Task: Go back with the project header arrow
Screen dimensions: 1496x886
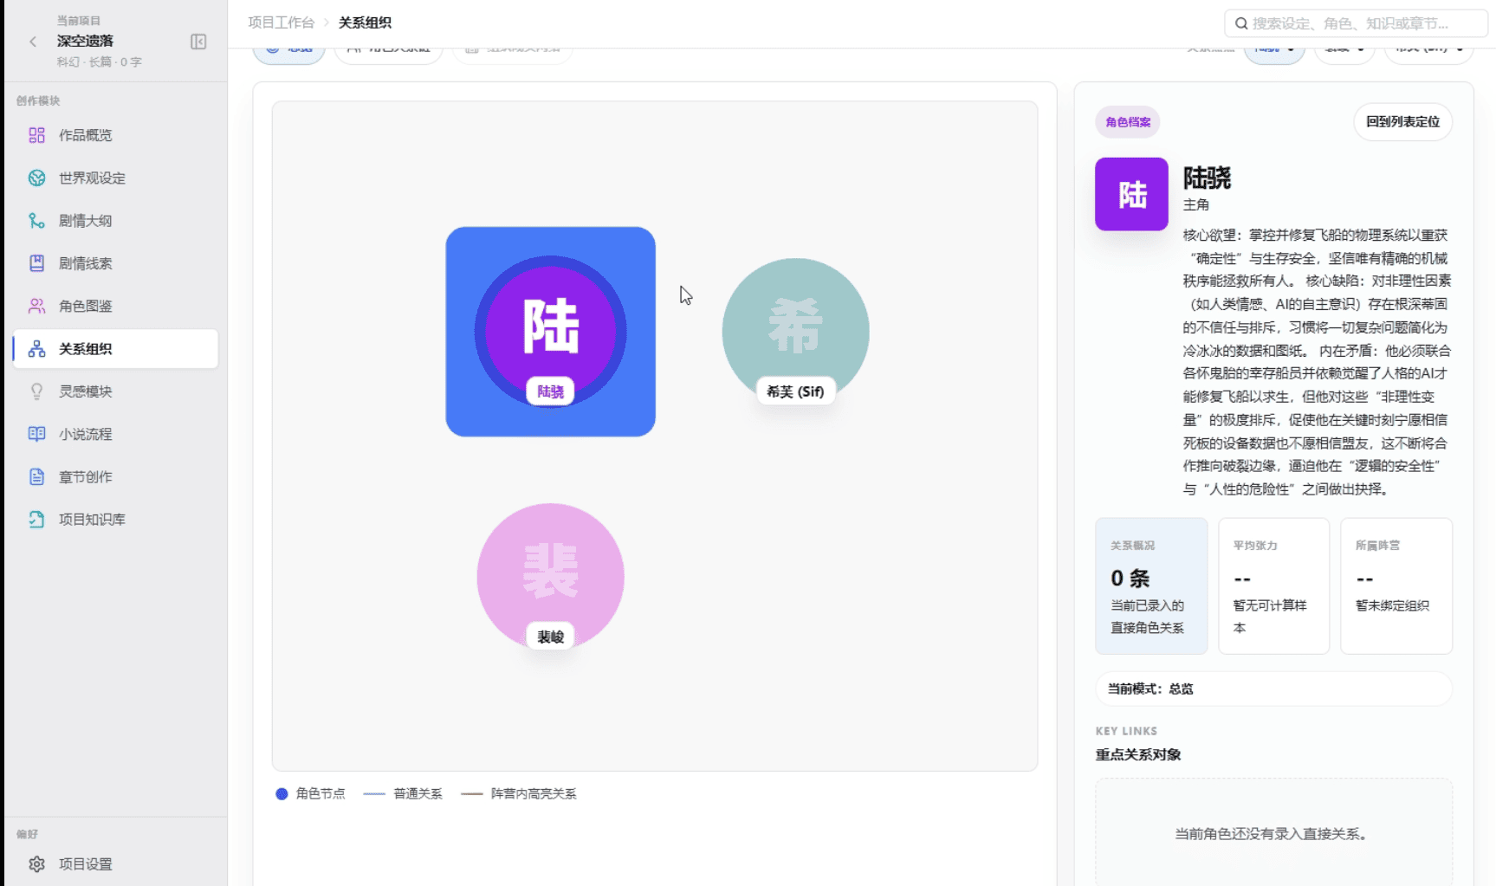Action: [x=33, y=41]
